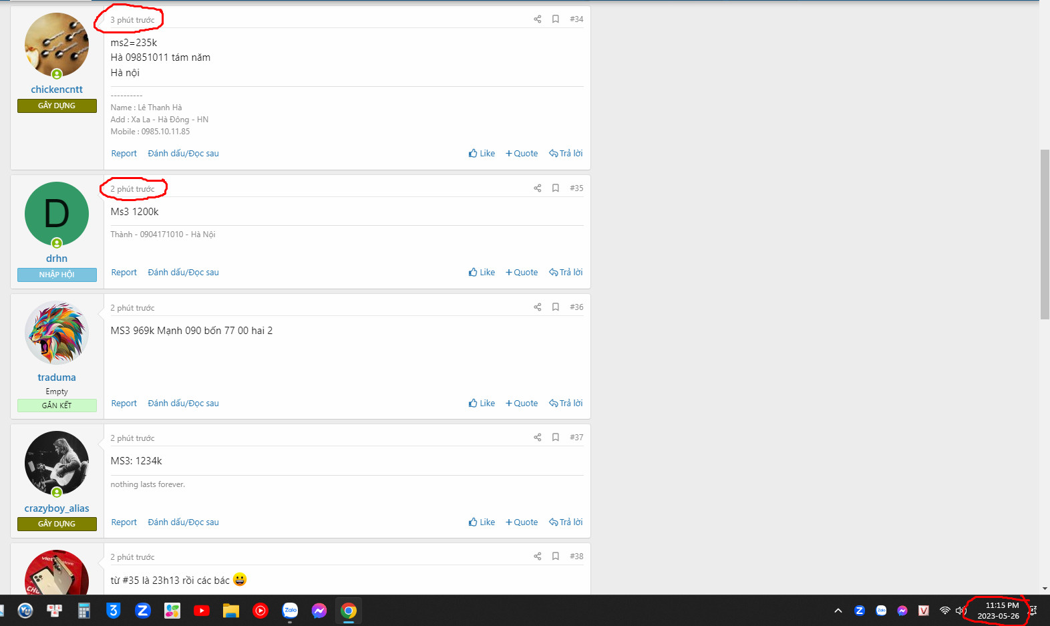Bookmark post #35 using the bookmark icon
1050x626 pixels.
(x=555, y=188)
